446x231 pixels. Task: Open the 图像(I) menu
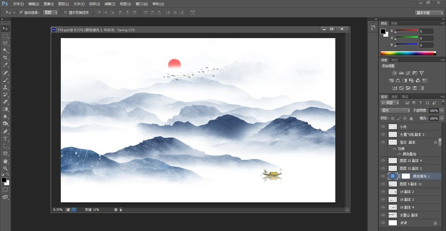coord(49,4)
